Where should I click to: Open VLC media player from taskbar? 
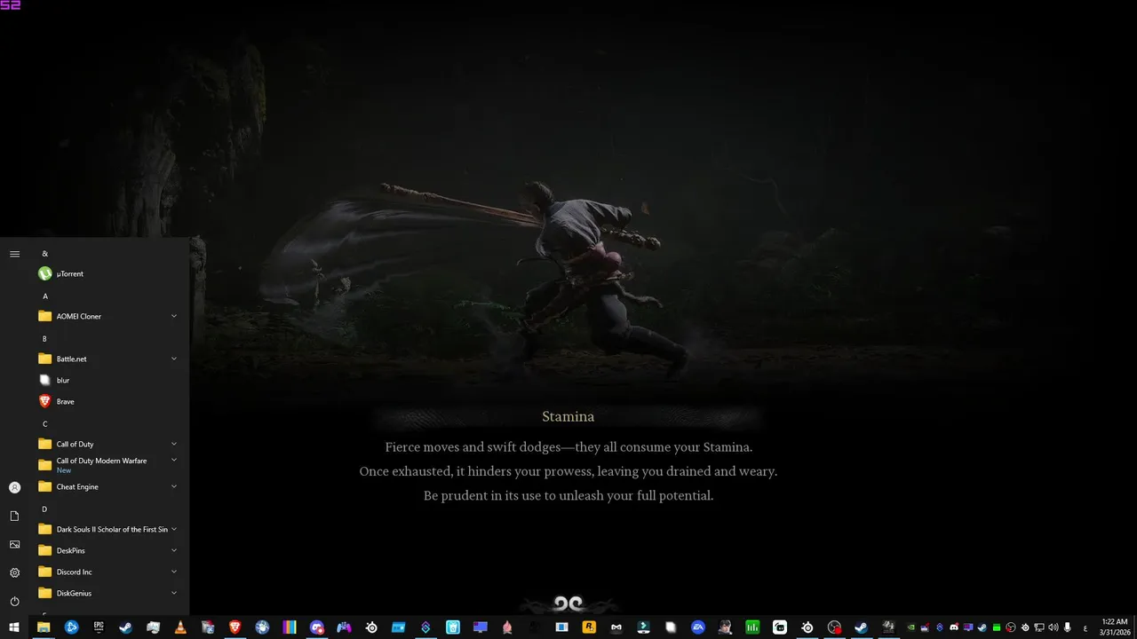point(180,627)
